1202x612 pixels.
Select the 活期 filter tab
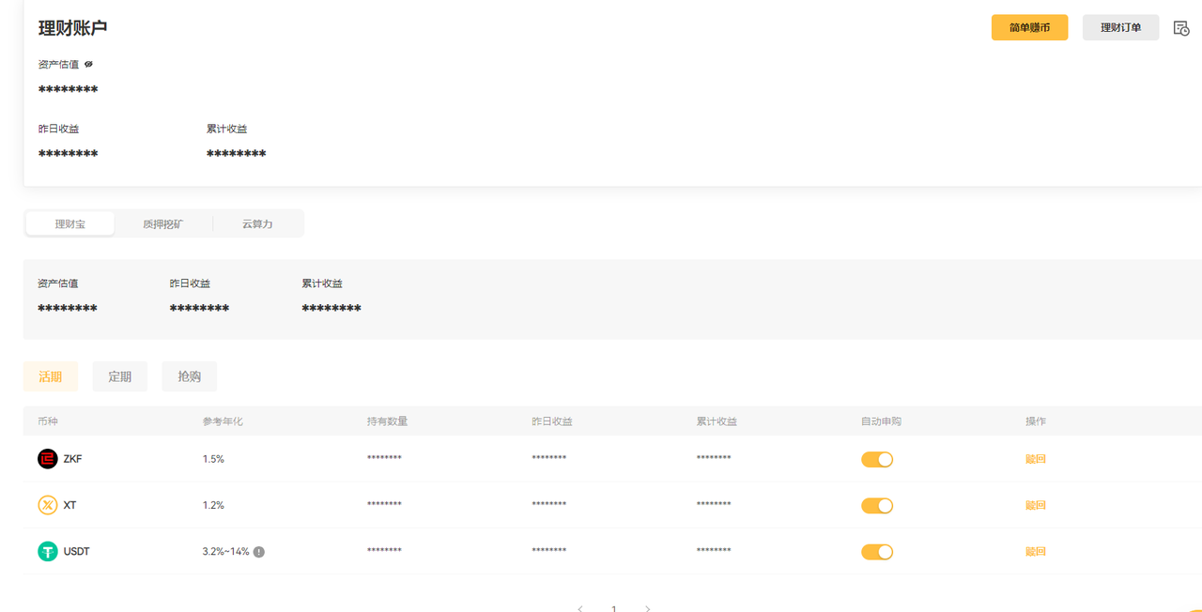point(51,376)
